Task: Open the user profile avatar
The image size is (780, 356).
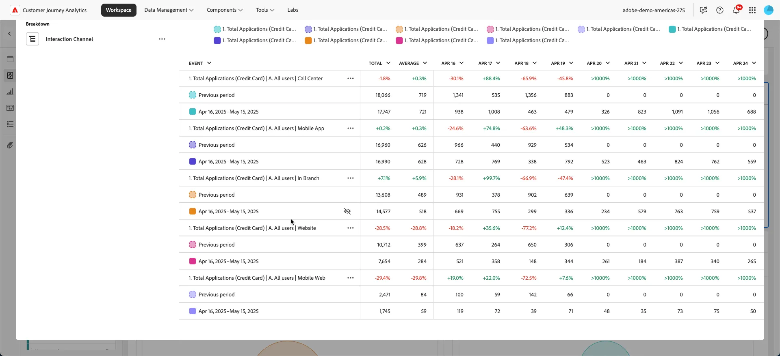Action: (x=769, y=10)
